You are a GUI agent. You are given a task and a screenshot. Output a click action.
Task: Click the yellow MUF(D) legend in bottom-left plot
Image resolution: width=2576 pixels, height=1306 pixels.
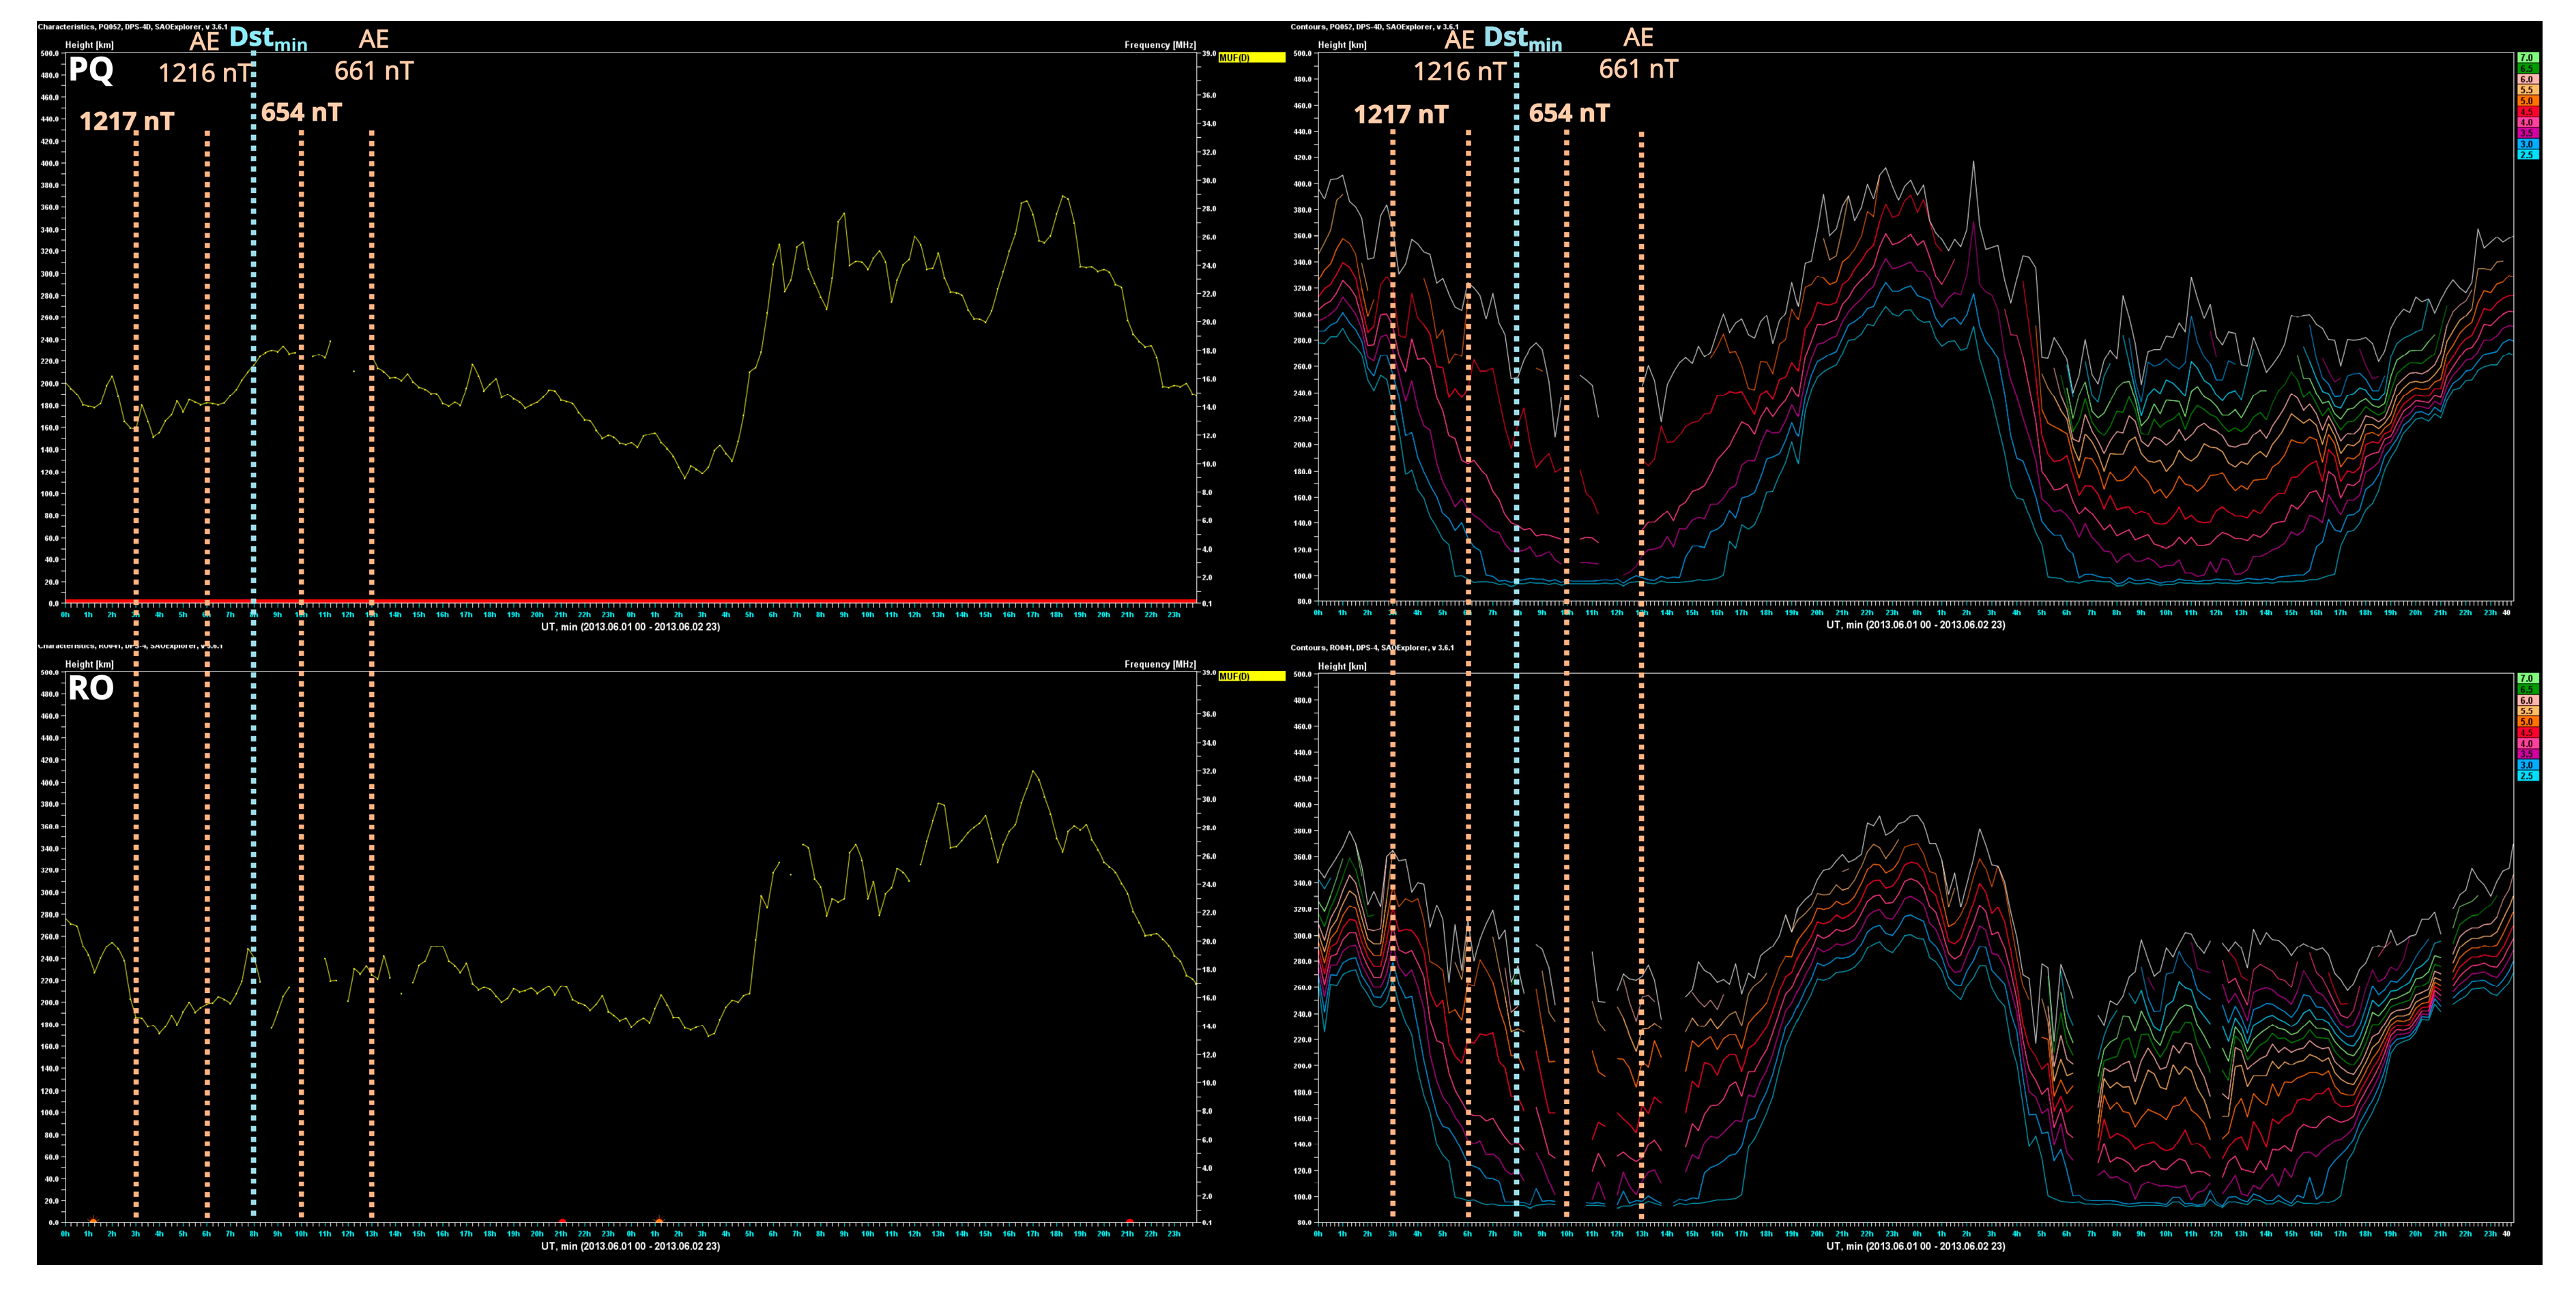tap(1251, 677)
